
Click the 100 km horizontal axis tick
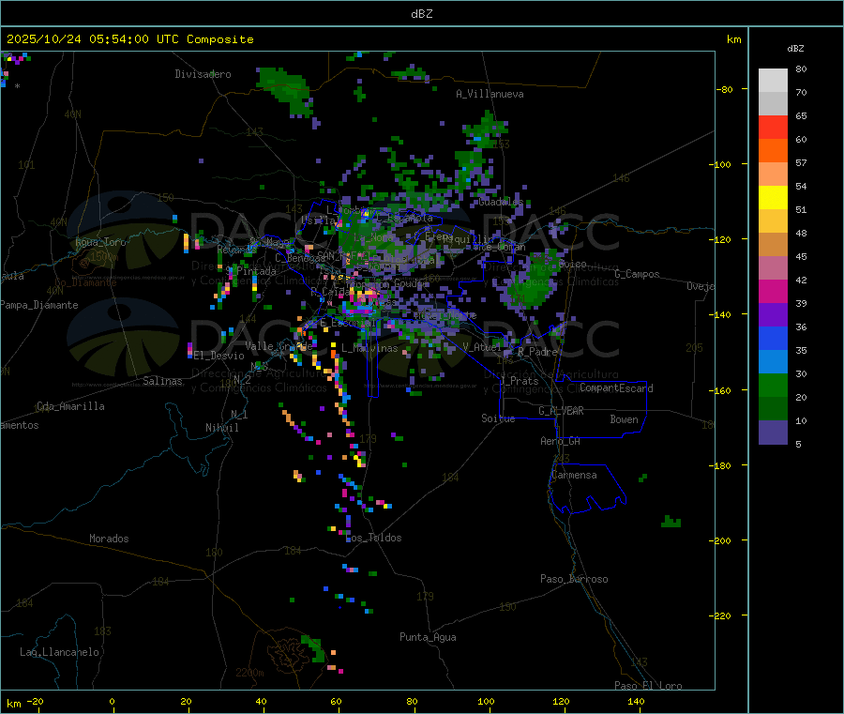[486, 701]
